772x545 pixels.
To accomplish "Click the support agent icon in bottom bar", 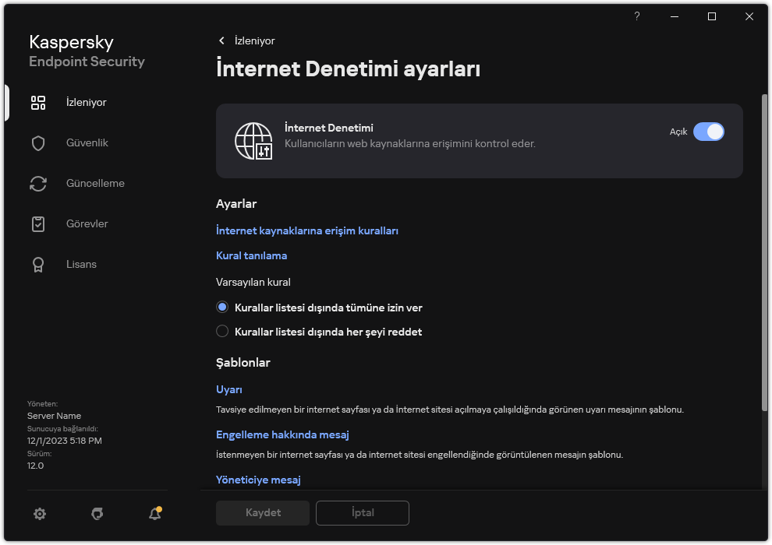I will point(97,513).
